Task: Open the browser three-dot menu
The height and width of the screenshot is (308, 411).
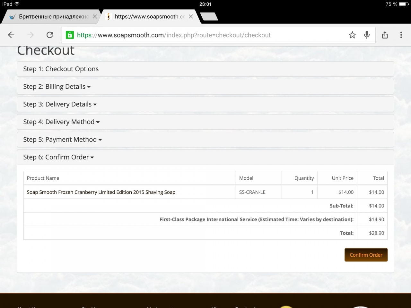Action: (401, 35)
